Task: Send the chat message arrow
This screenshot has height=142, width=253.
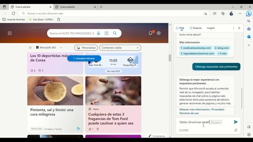Action: point(236,122)
